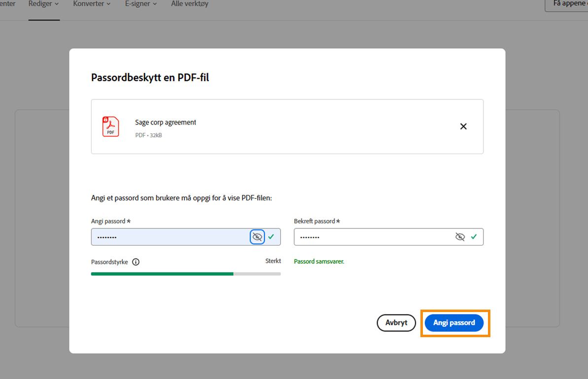Confirm with the Angi passord button
The height and width of the screenshot is (379, 588).
454,323
